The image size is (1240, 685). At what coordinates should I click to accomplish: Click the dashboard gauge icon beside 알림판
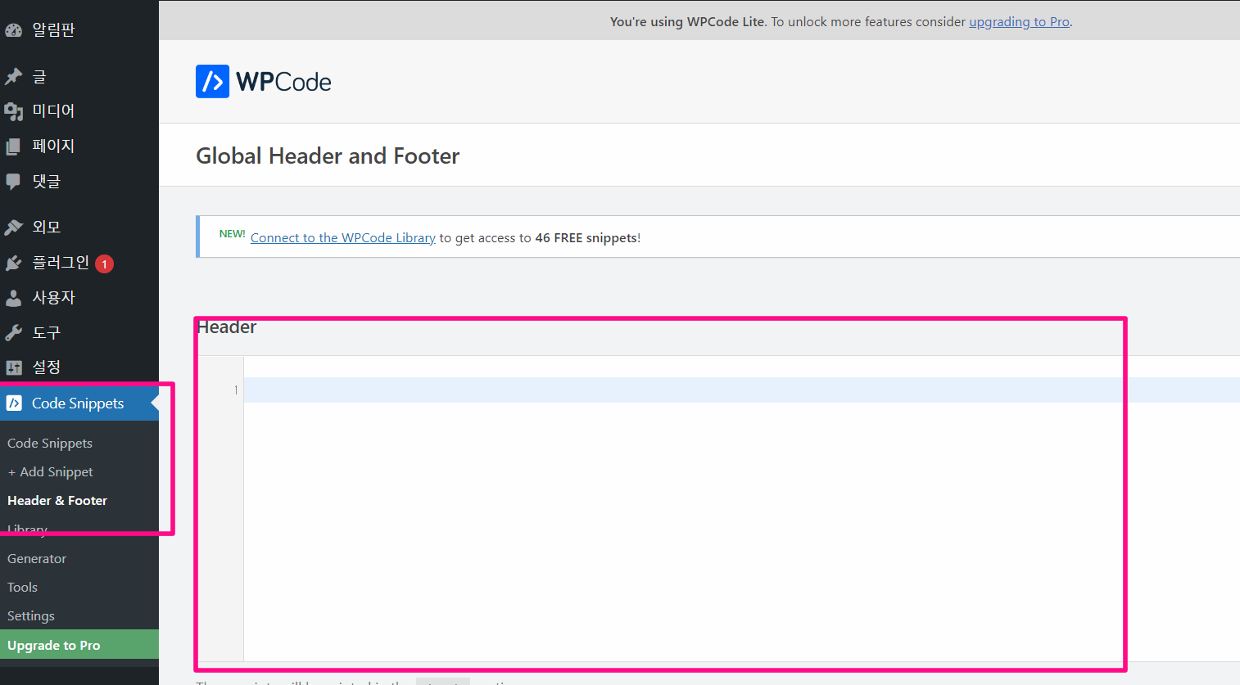coord(14,30)
